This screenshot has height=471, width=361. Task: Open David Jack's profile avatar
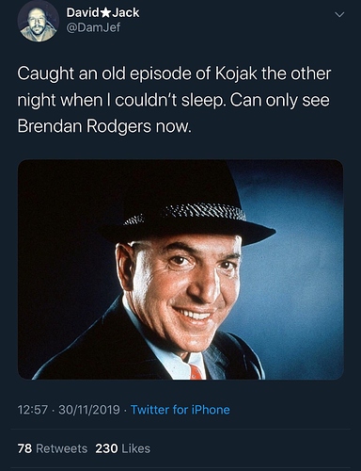click(x=38, y=23)
